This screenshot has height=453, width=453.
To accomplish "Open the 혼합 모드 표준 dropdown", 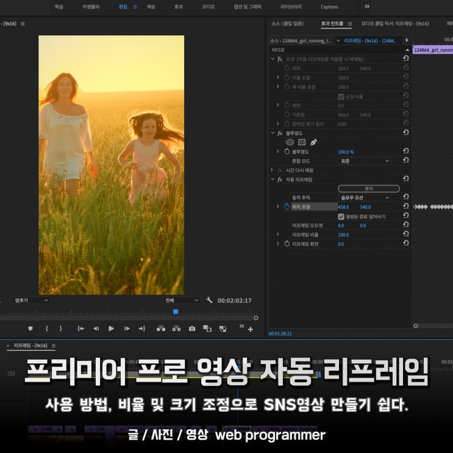I will (x=365, y=161).
